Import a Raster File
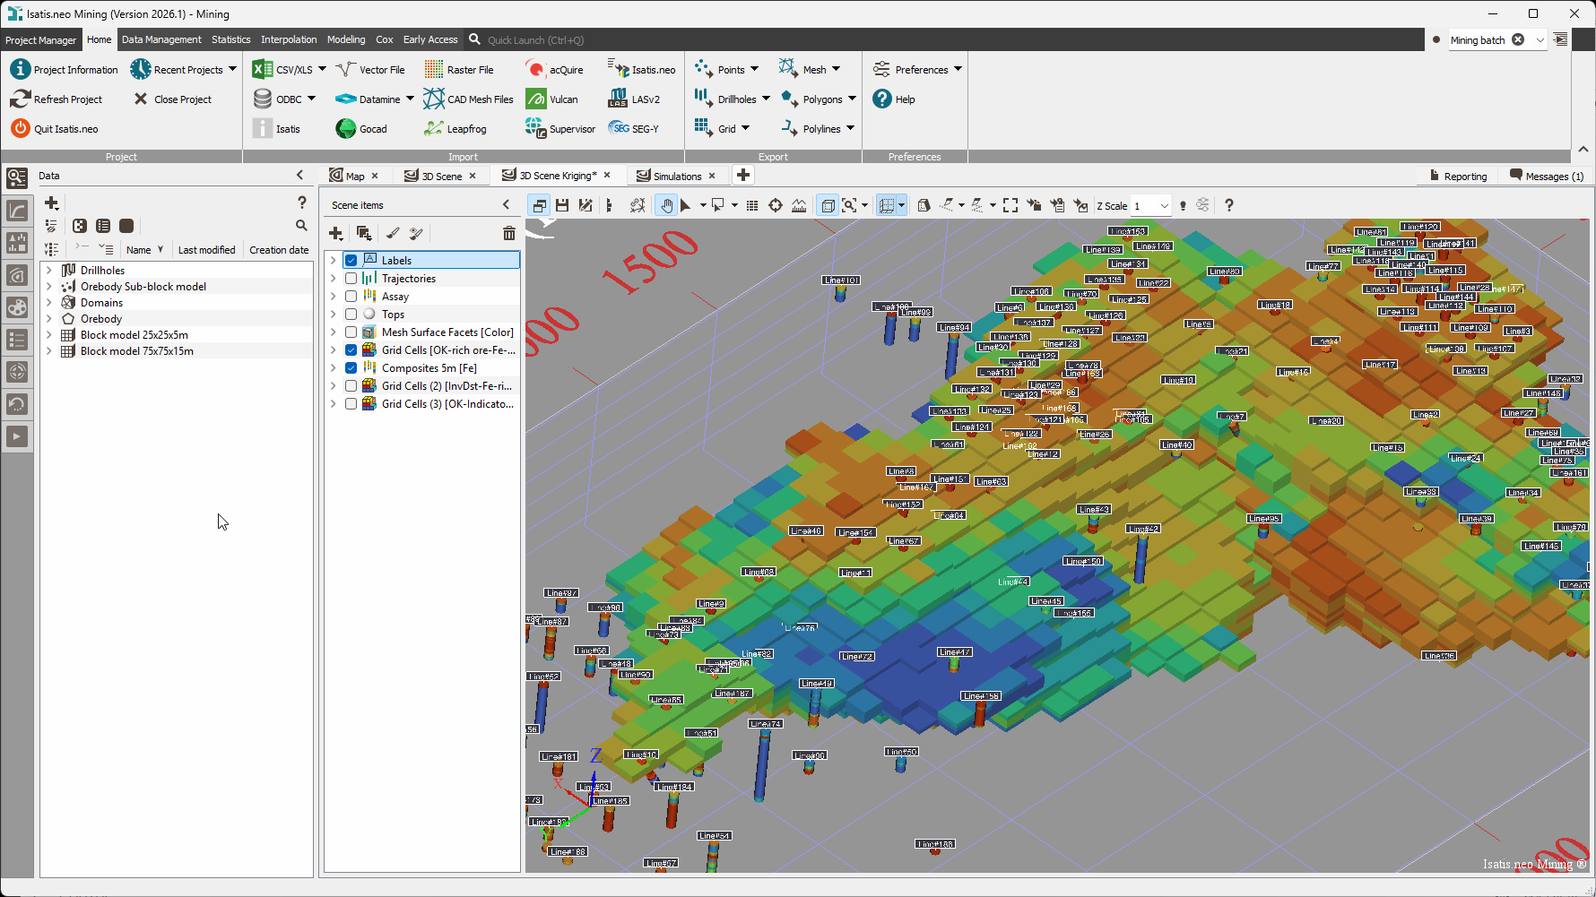This screenshot has height=897, width=1596. point(459,70)
